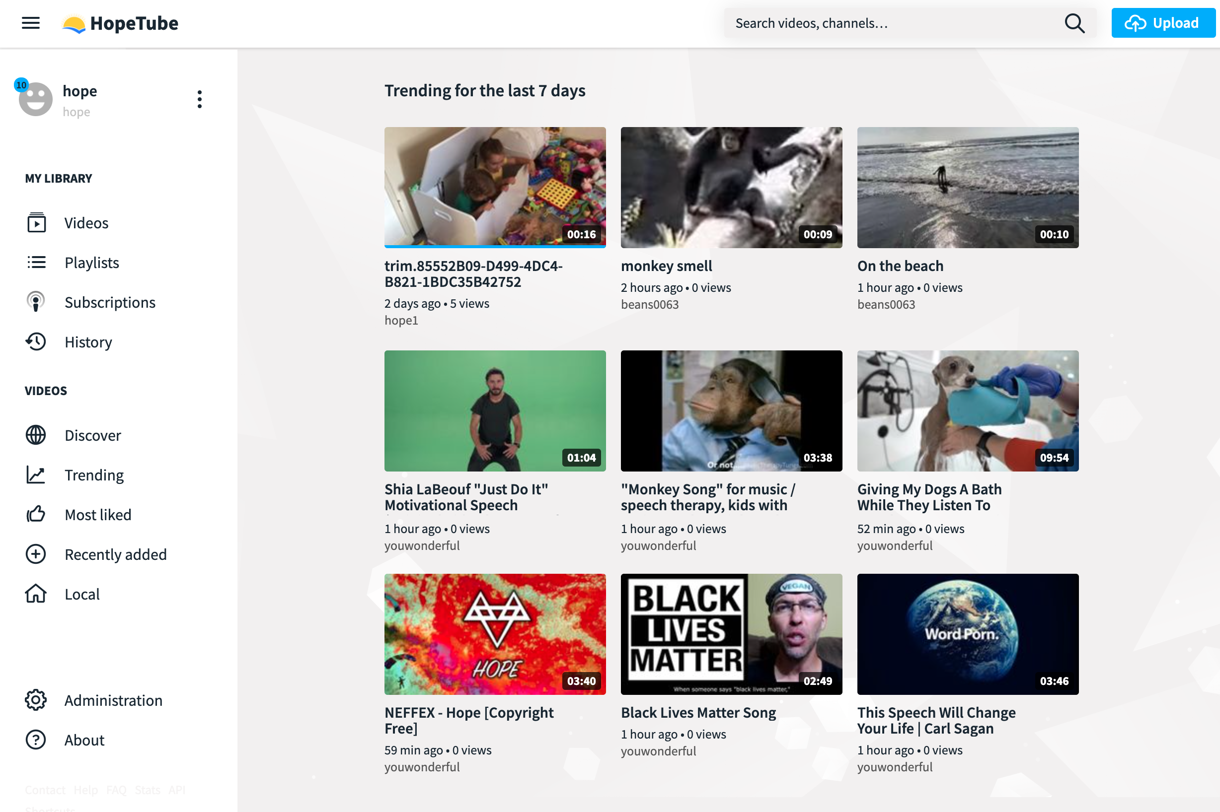
Task: Open the Administration panel
Action: [x=112, y=700]
